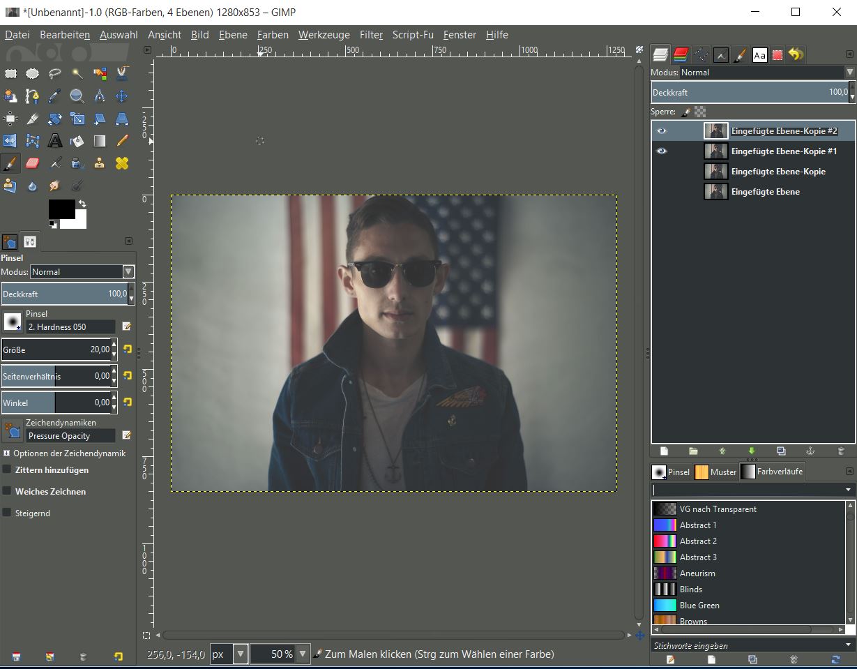Screen dimensions: 857x669
Task: Open the zoom percentage dropdown at 50 %
Action: coord(303,654)
